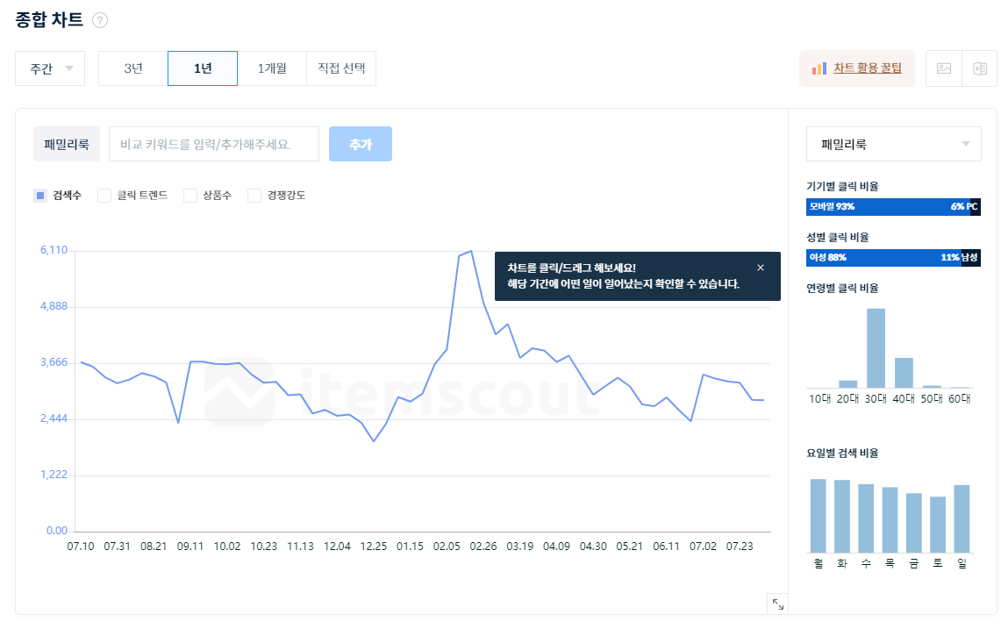Screen dimensions: 1001x629
Task: Click the 07.10 x-axis date label
Action: click(81, 547)
